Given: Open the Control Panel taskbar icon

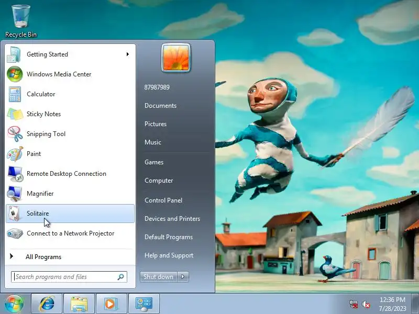Looking at the screenshot, I should pyautogui.click(x=144, y=304).
